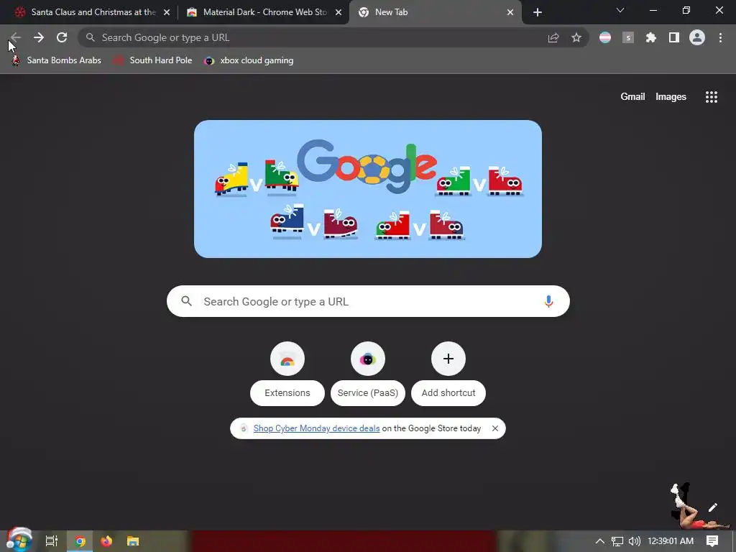Open the Extensions shortcut tile
The image size is (736, 552).
point(287,374)
